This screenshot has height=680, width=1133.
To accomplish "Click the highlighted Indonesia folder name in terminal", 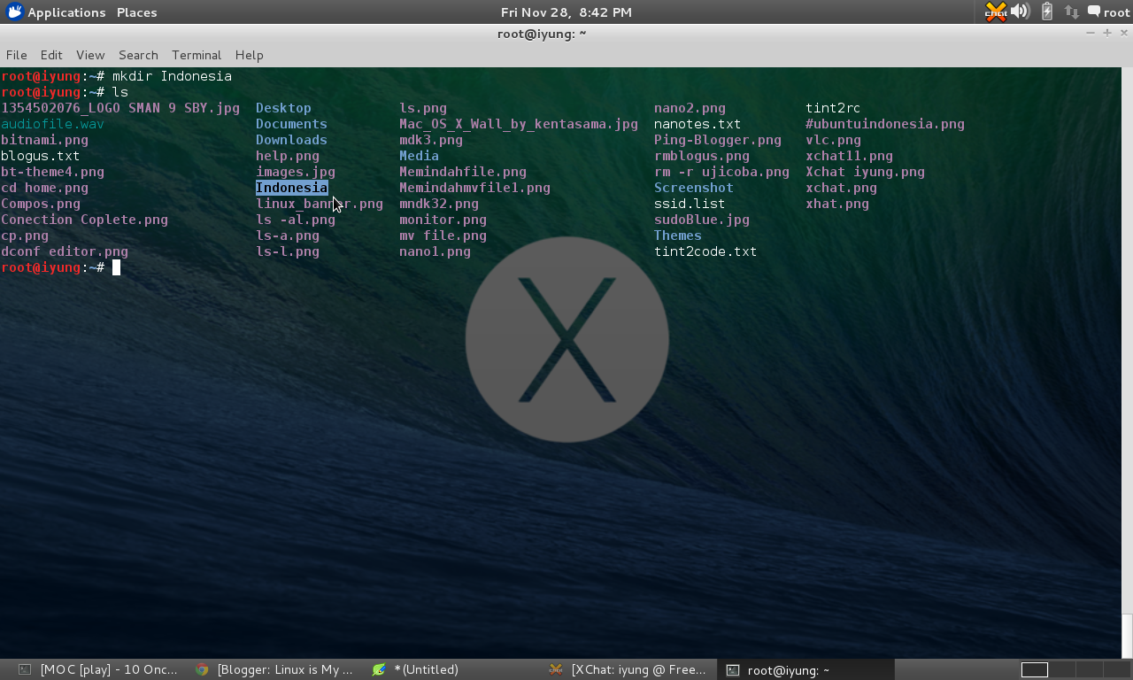I will click(x=291, y=187).
